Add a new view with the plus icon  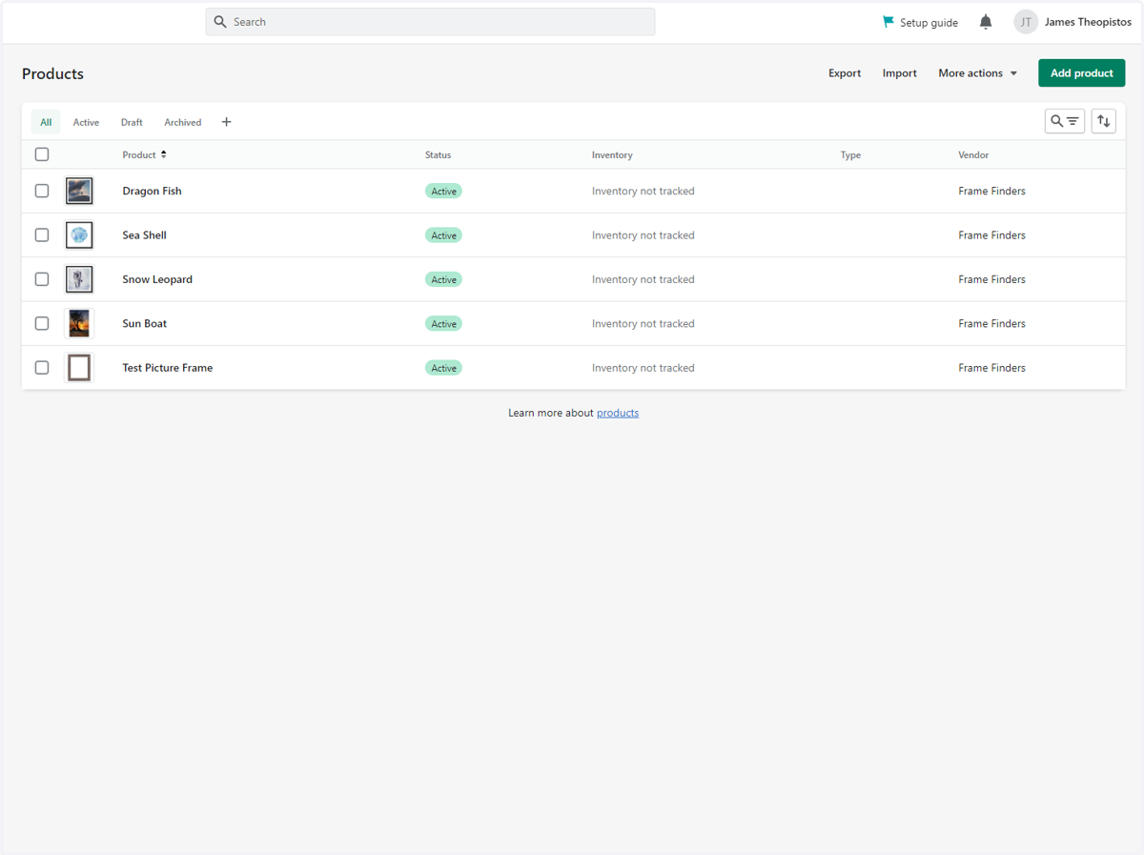click(226, 122)
